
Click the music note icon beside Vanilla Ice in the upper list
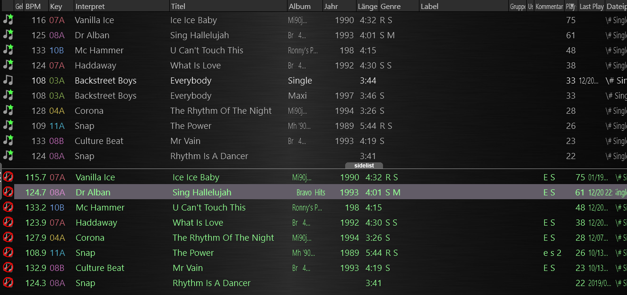click(8, 20)
